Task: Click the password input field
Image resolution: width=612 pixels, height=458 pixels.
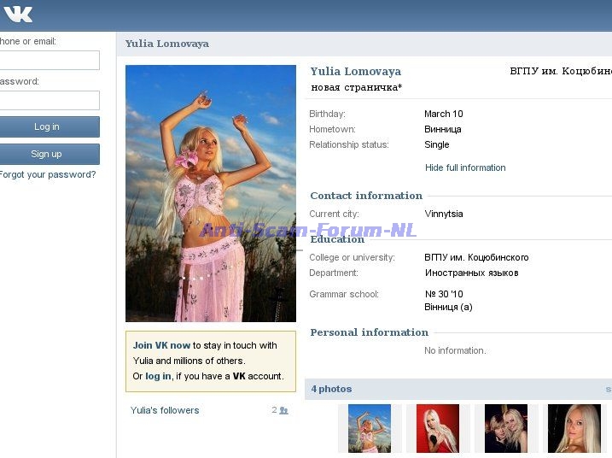Action: click(49, 101)
